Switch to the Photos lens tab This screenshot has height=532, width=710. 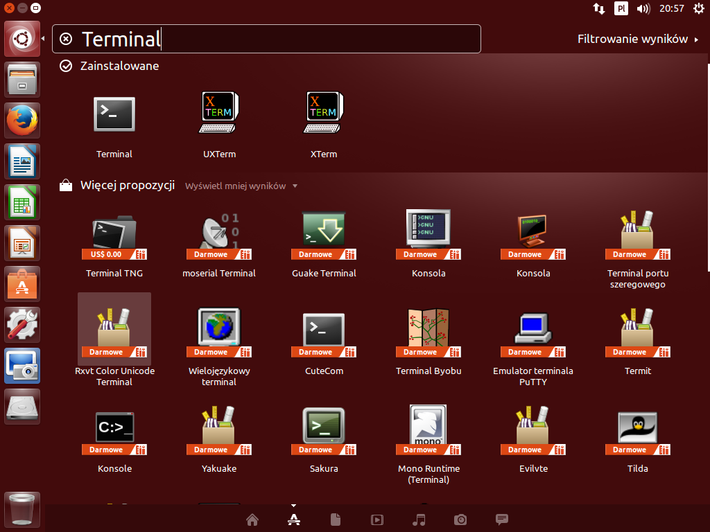(x=460, y=520)
